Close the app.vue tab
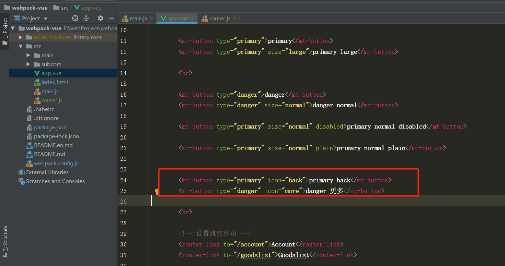 [x=193, y=19]
